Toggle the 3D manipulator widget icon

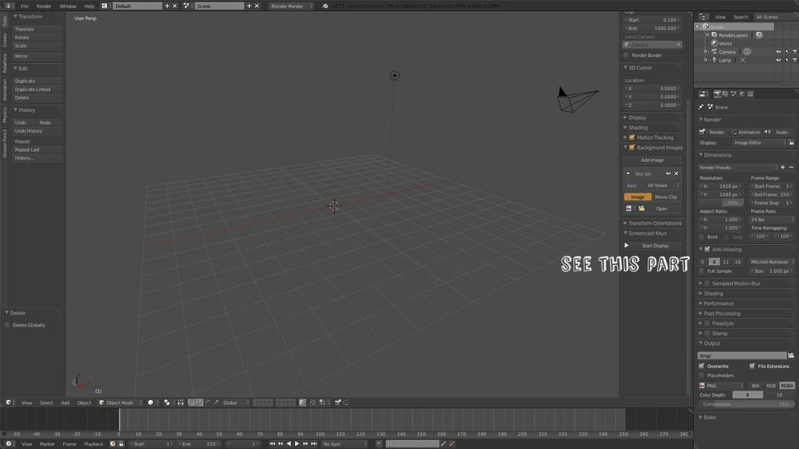(x=192, y=403)
